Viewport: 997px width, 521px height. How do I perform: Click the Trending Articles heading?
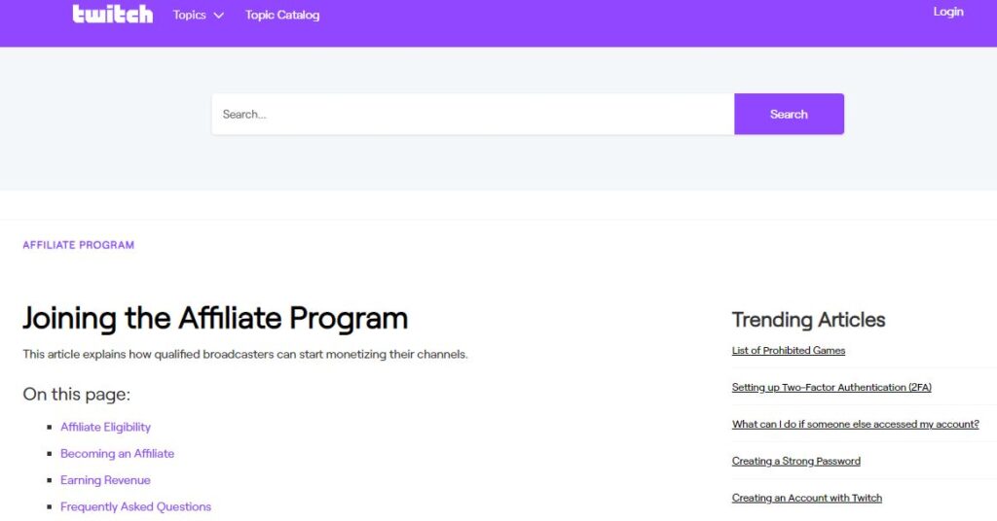(x=808, y=320)
